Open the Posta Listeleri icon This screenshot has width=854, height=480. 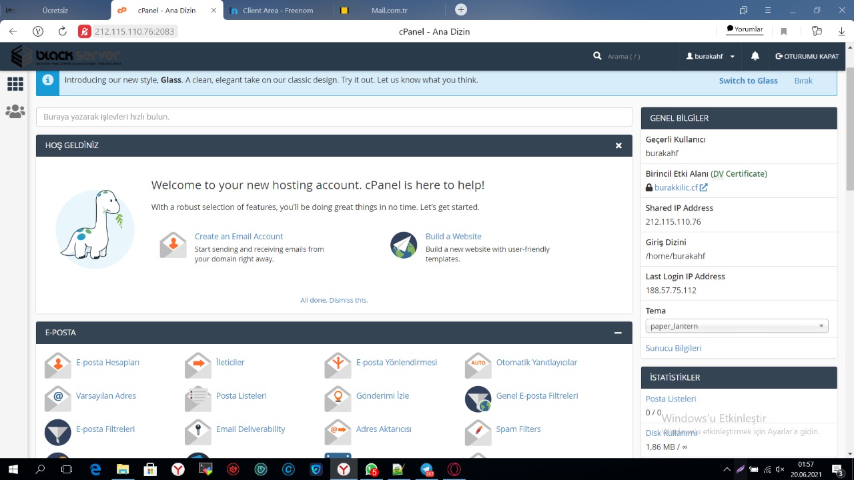[198, 399]
